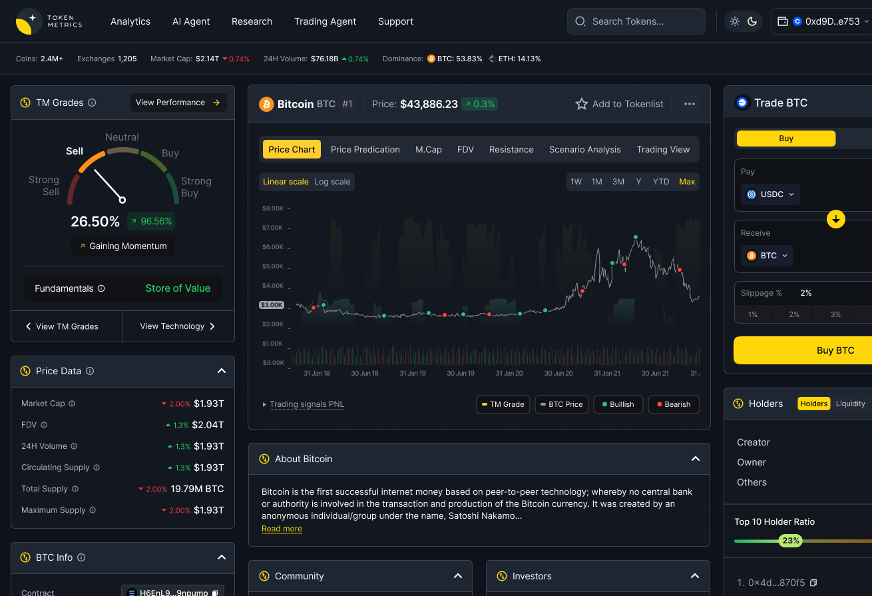Select 1% slippage option

point(753,314)
